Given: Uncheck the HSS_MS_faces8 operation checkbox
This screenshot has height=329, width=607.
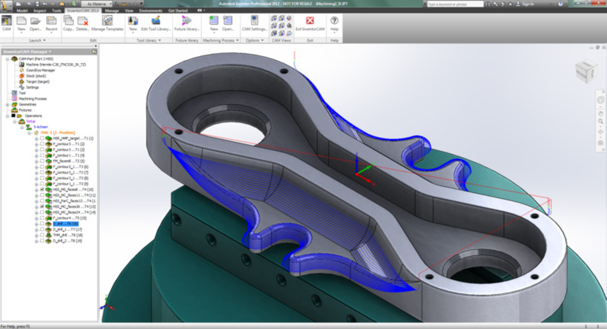Looking at the screenshot, I should 42,189.
